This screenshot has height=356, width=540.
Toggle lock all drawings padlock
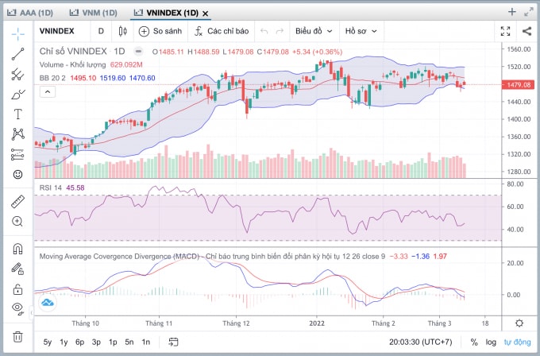(18, 289)
